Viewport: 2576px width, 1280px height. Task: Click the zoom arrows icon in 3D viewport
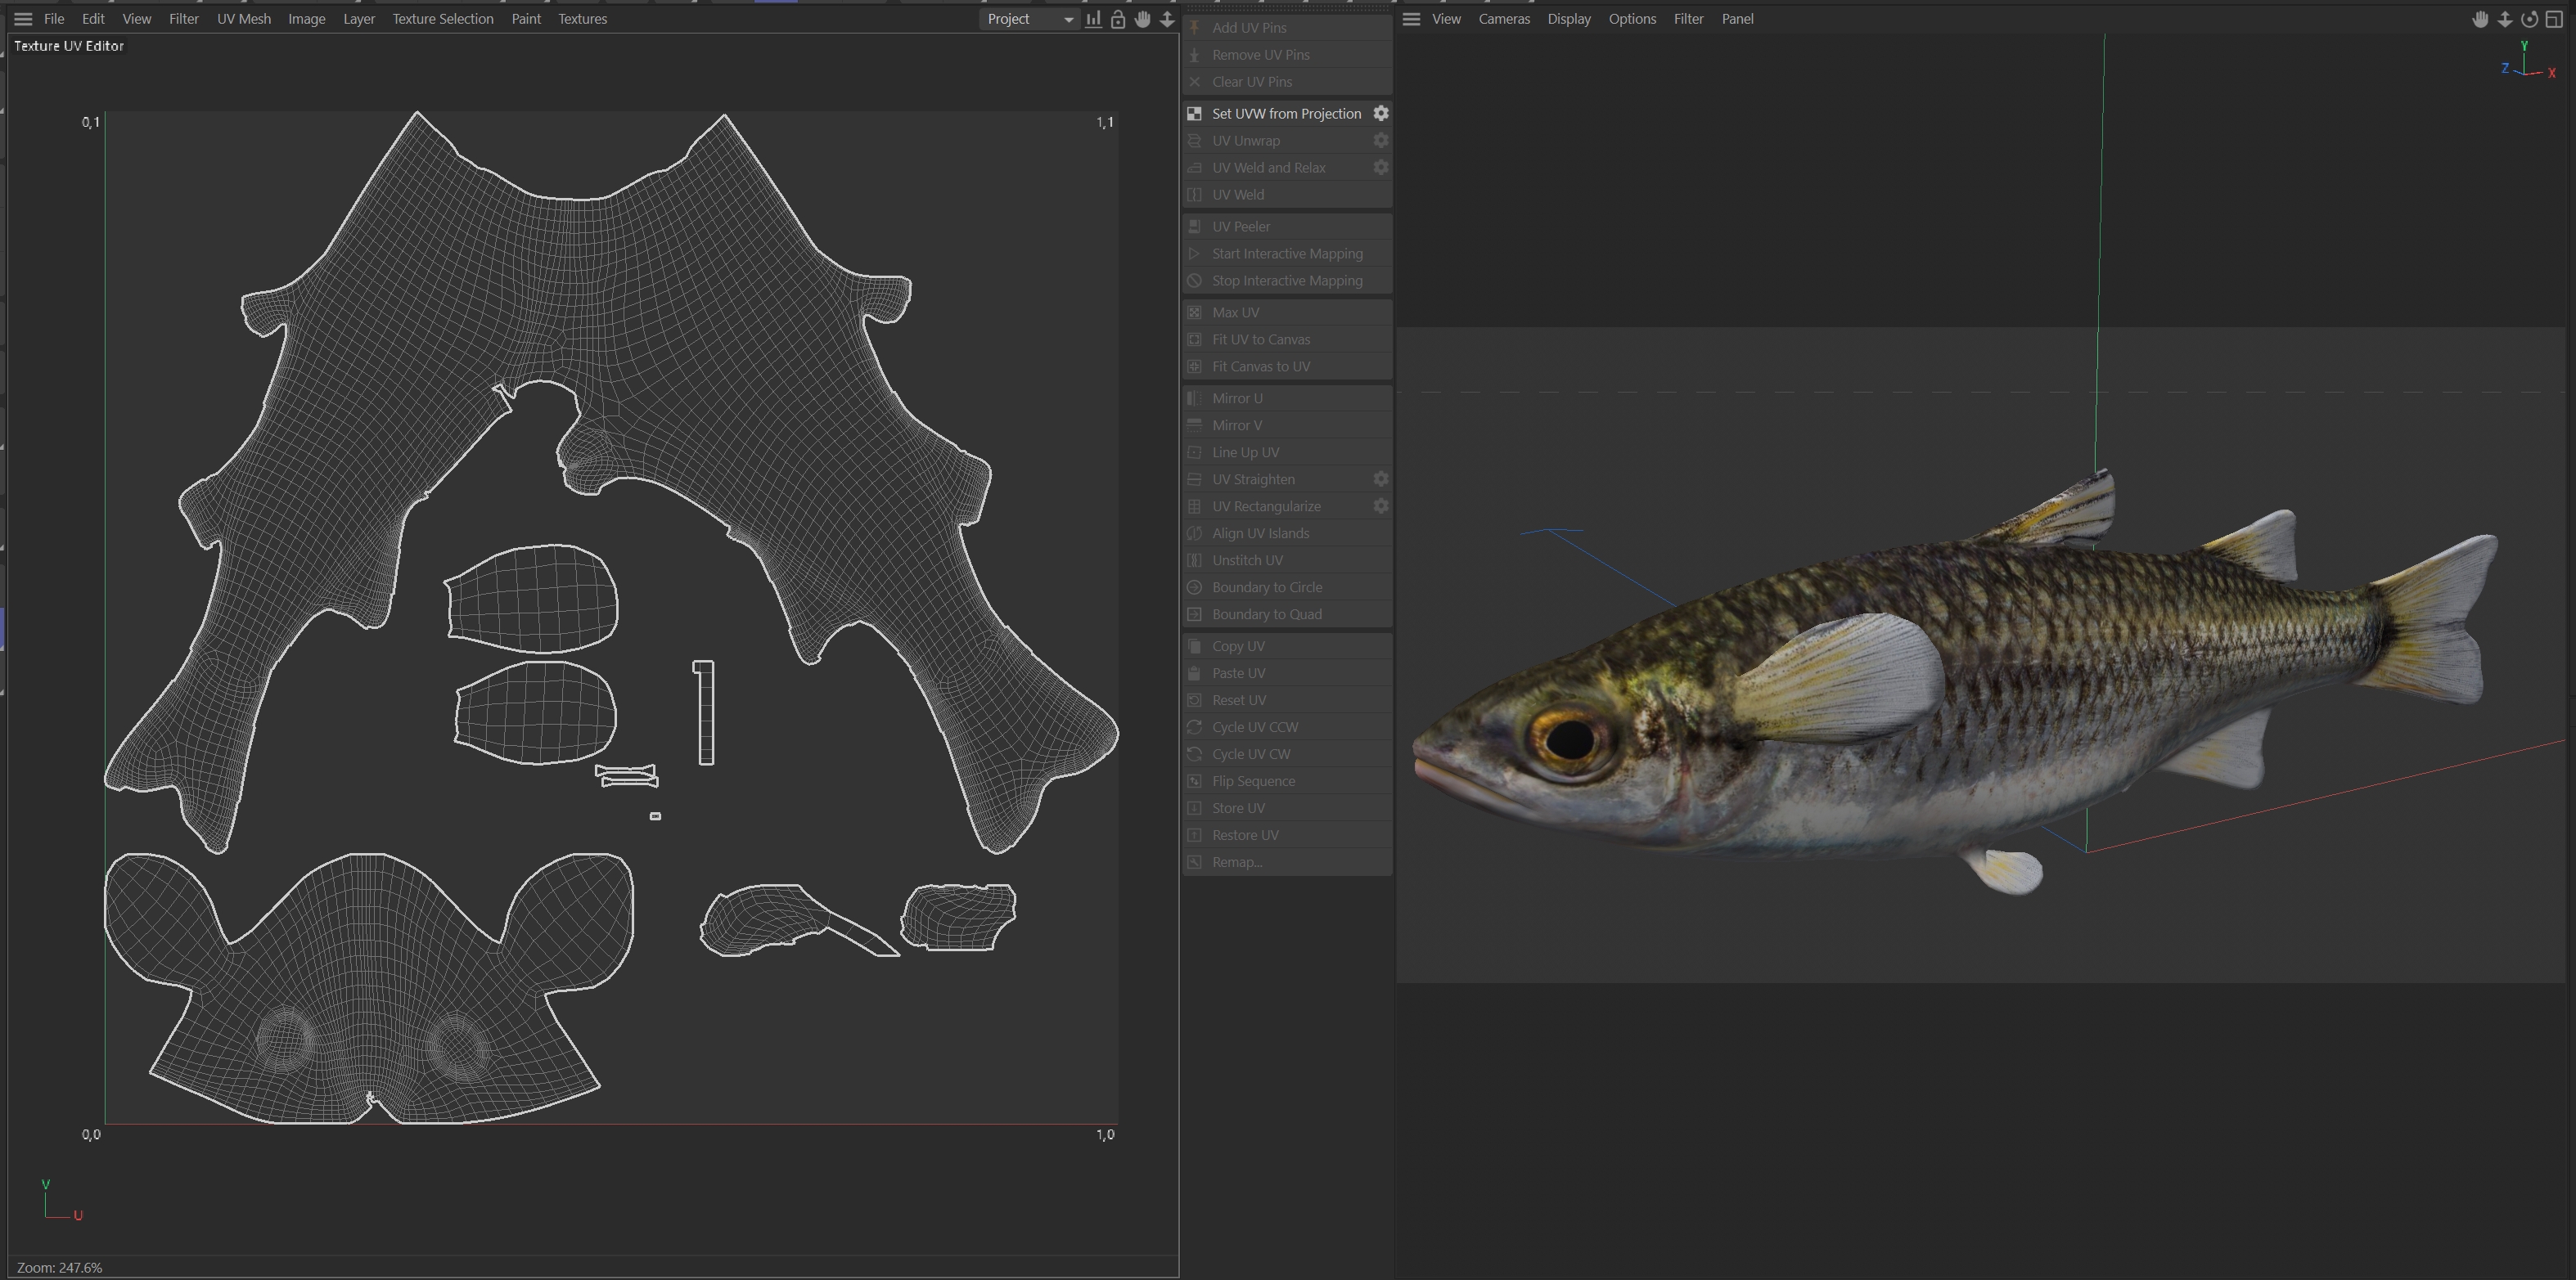(x=2505, y=19)
